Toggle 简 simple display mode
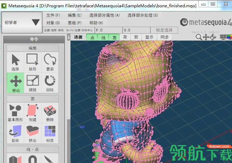The width and height of the screenshot is (232, 163). 125,37
